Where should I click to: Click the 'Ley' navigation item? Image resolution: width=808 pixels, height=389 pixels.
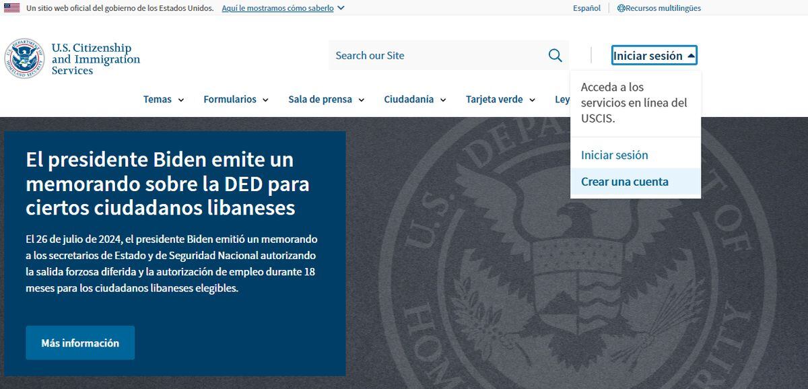point(562,99)
